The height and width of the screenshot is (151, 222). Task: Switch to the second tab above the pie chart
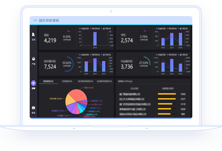coord(66,81)
